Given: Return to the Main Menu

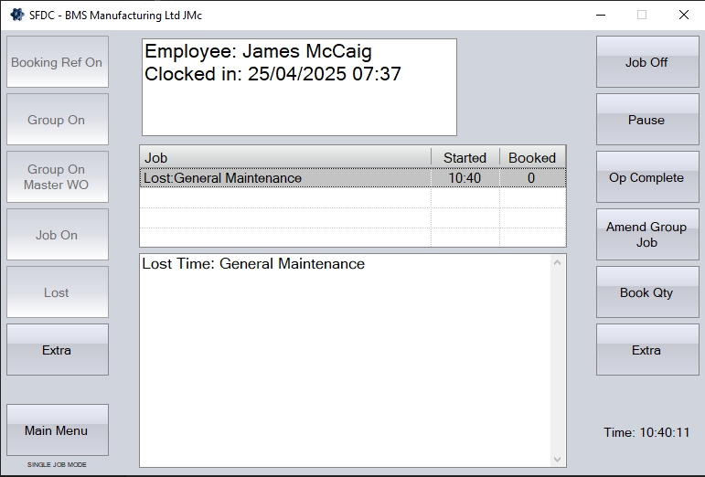Looking at the screenshot, I should point(57,430).
